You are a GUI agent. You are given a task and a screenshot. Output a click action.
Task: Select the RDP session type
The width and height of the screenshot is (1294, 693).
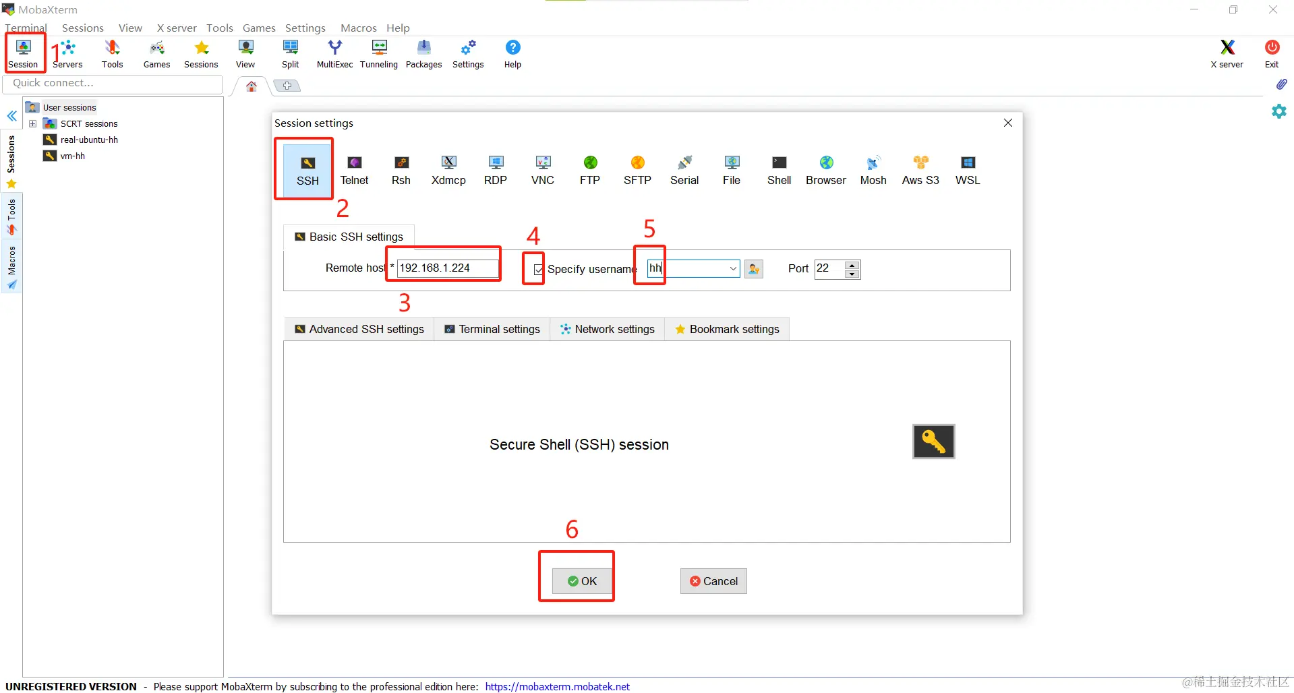click(496, 171)
